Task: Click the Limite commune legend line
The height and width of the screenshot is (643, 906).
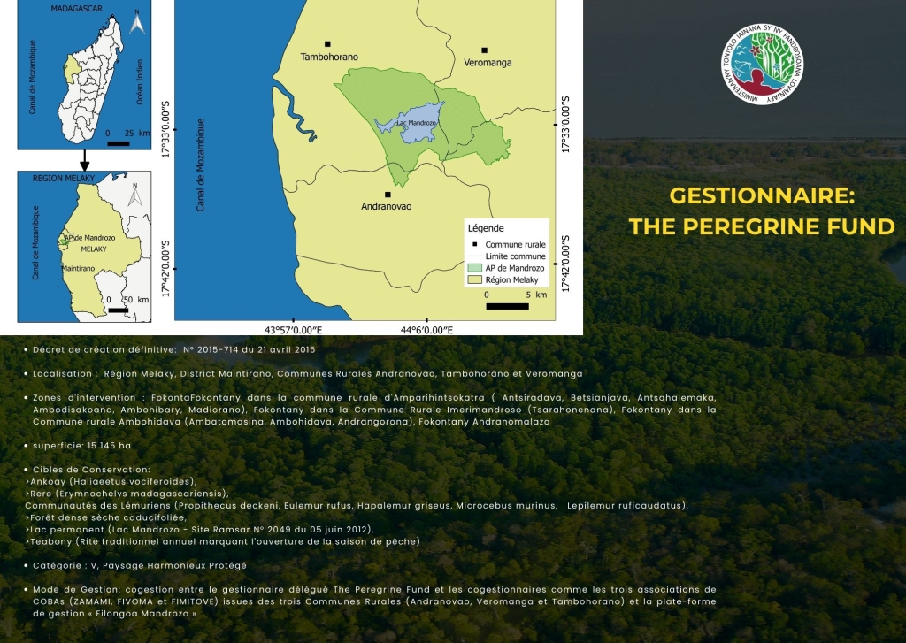Action: click(474, 256)
